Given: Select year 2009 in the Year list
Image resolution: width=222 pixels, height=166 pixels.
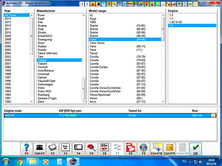Looking at the screenshot, I should pos(8,36).
